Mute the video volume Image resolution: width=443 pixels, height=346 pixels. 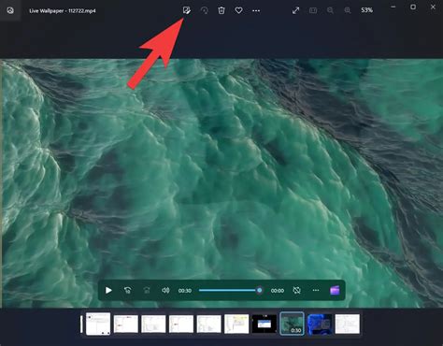click(x=165, y=291)
